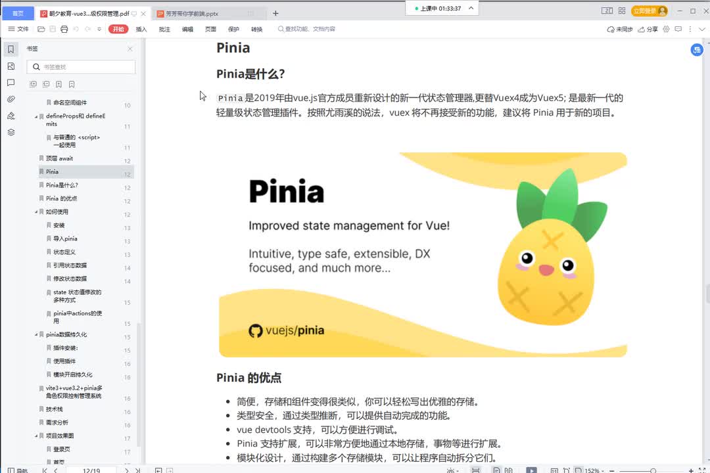Image resolution: width=710 pixels, height=473 pixels.
Task: Toggle two-page view icon in status bar
Action: (508, 470)
